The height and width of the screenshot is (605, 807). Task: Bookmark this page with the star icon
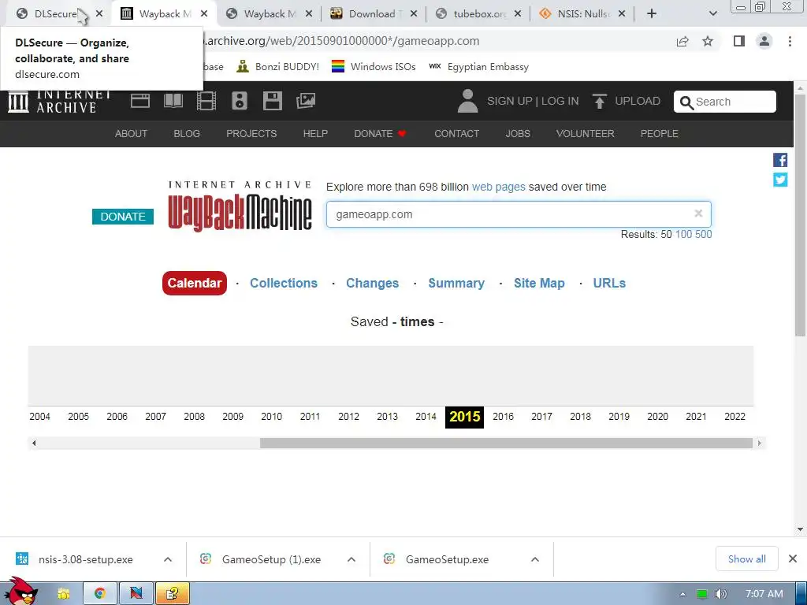coord(708,41)
